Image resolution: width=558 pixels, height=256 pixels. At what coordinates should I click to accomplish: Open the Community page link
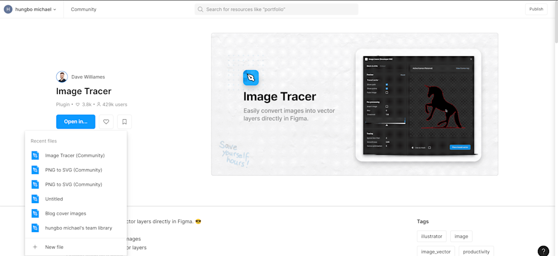click(x=84, y=9)
